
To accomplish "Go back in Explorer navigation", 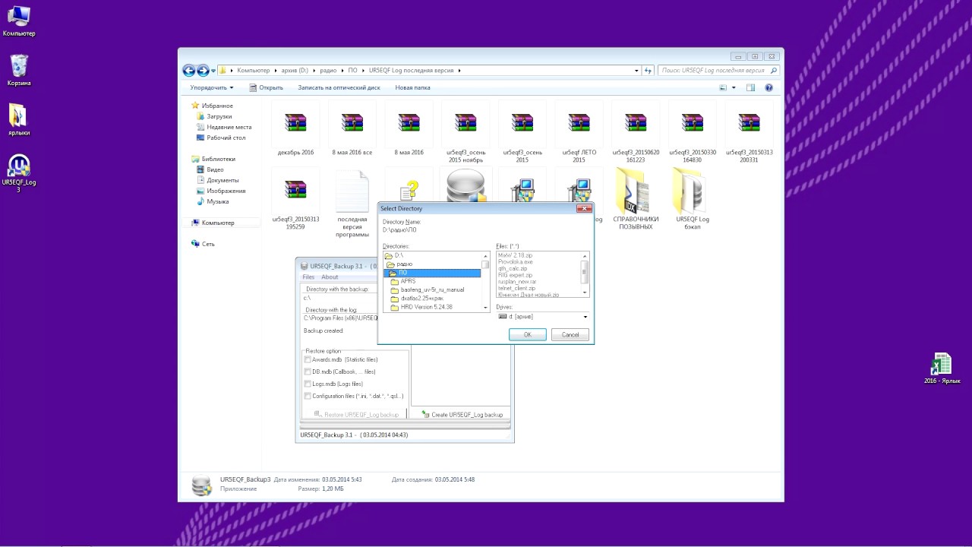I will (x=189, y=71).
